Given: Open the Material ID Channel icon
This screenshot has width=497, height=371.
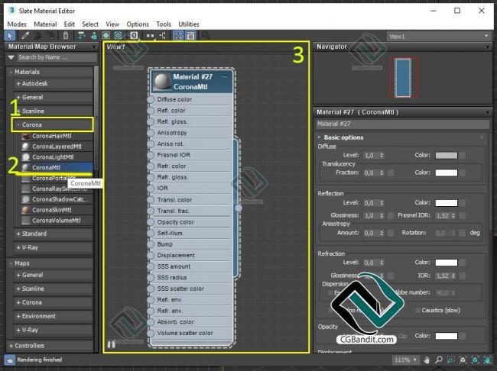Looking at the screenshot, I should [134, 36].
